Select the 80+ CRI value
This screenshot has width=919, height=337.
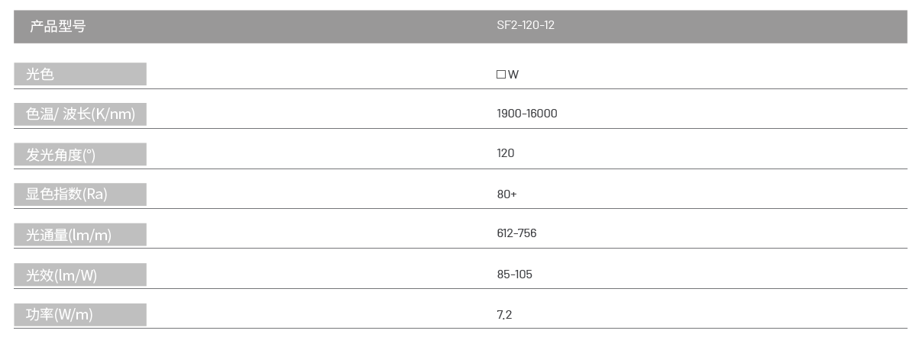pyautogui.click(x=506, y=194)
